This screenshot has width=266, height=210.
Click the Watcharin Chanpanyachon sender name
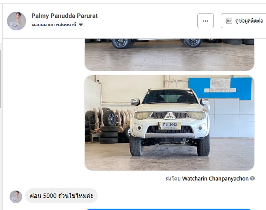tap(215, 178)
